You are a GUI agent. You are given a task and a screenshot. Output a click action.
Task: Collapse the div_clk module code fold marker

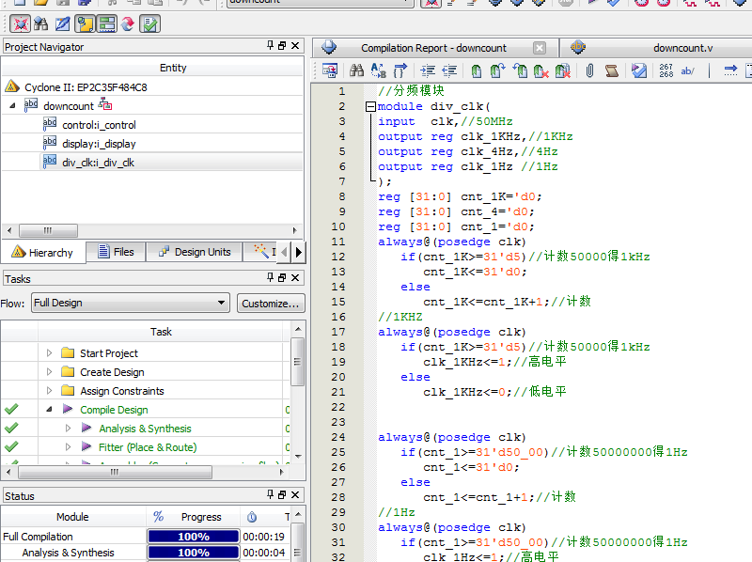point(370,107)
